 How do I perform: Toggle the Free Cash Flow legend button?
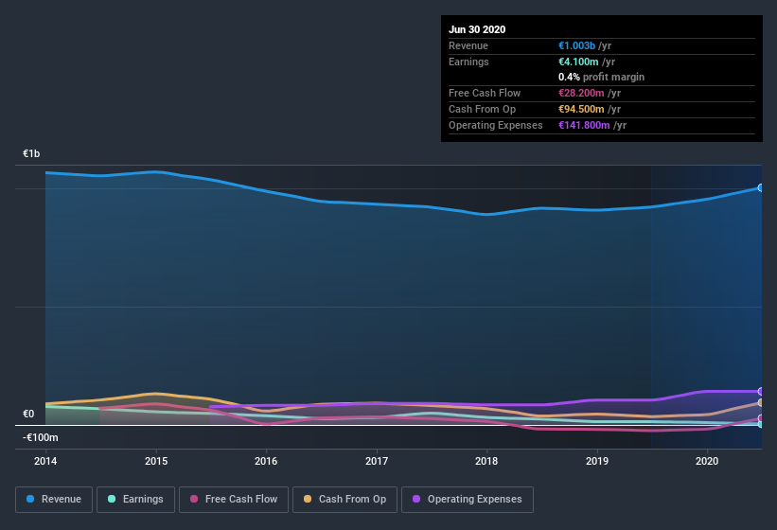tap(234, 500)
